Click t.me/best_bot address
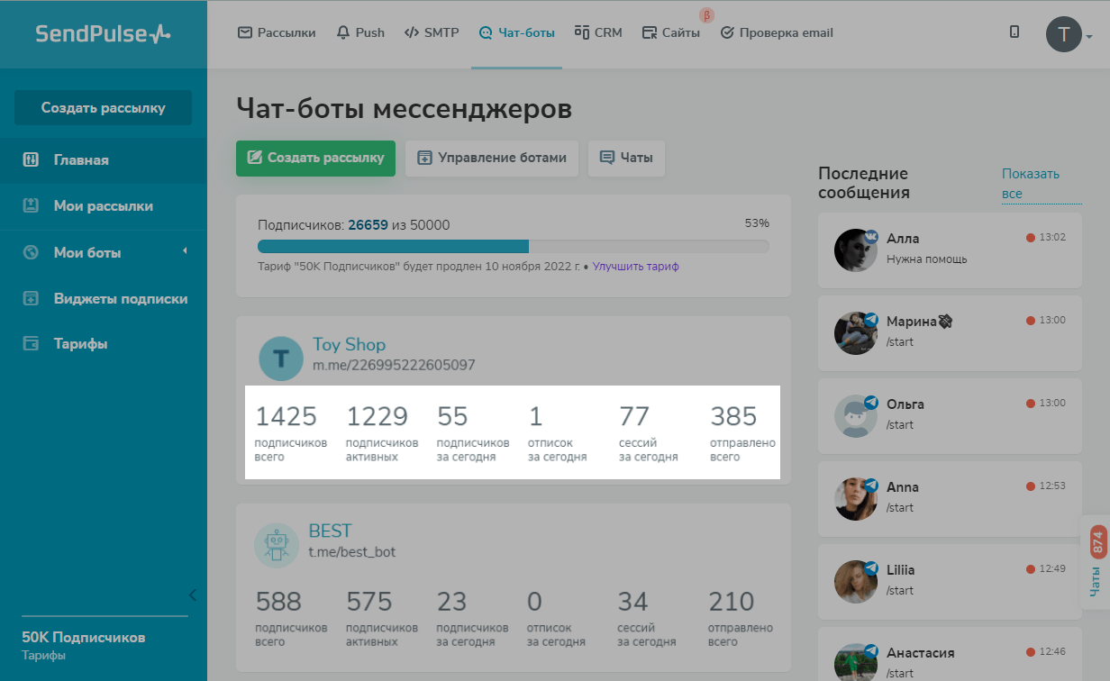This screenshot has height=681, width=1110. pos(352,551)
